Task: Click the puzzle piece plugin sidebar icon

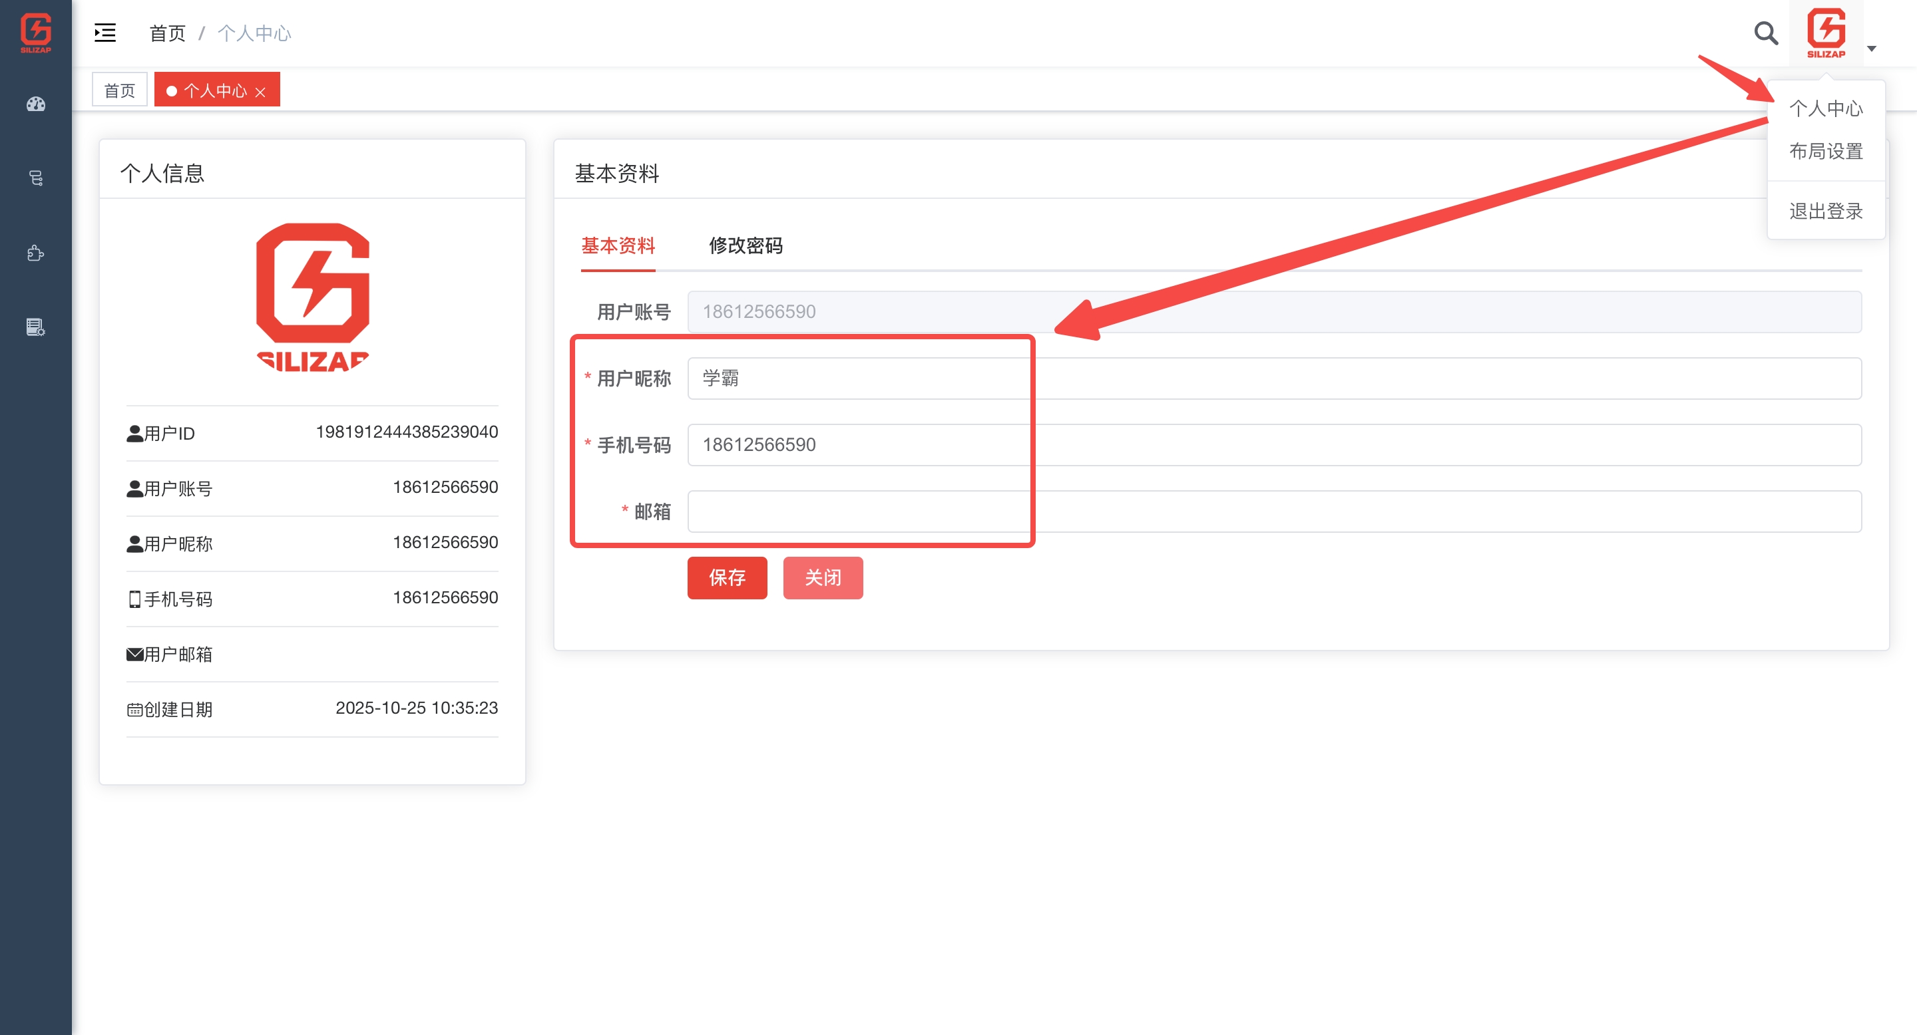Action: (36, 253)
